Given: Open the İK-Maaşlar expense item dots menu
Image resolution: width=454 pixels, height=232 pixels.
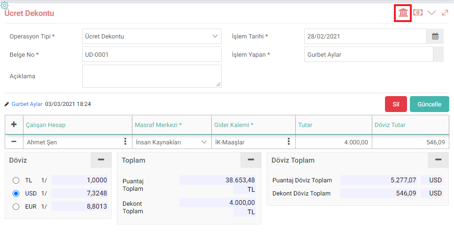Looking at the screenshot, I should point(288,142).
